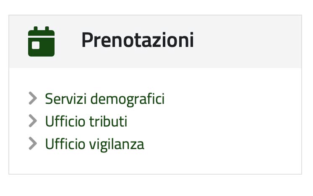Click Ufficio in the vigilanza entry
This screenshot has width=313, height=196.
[x=65, y=144]
